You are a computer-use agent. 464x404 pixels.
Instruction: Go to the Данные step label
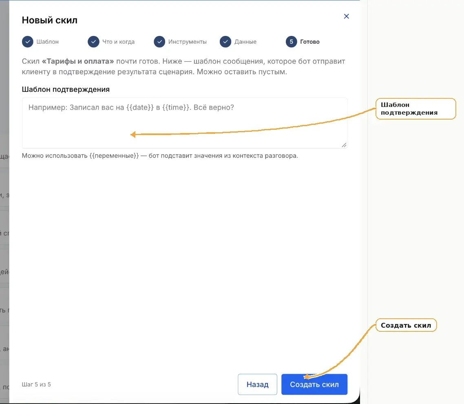tap(245, 42)
